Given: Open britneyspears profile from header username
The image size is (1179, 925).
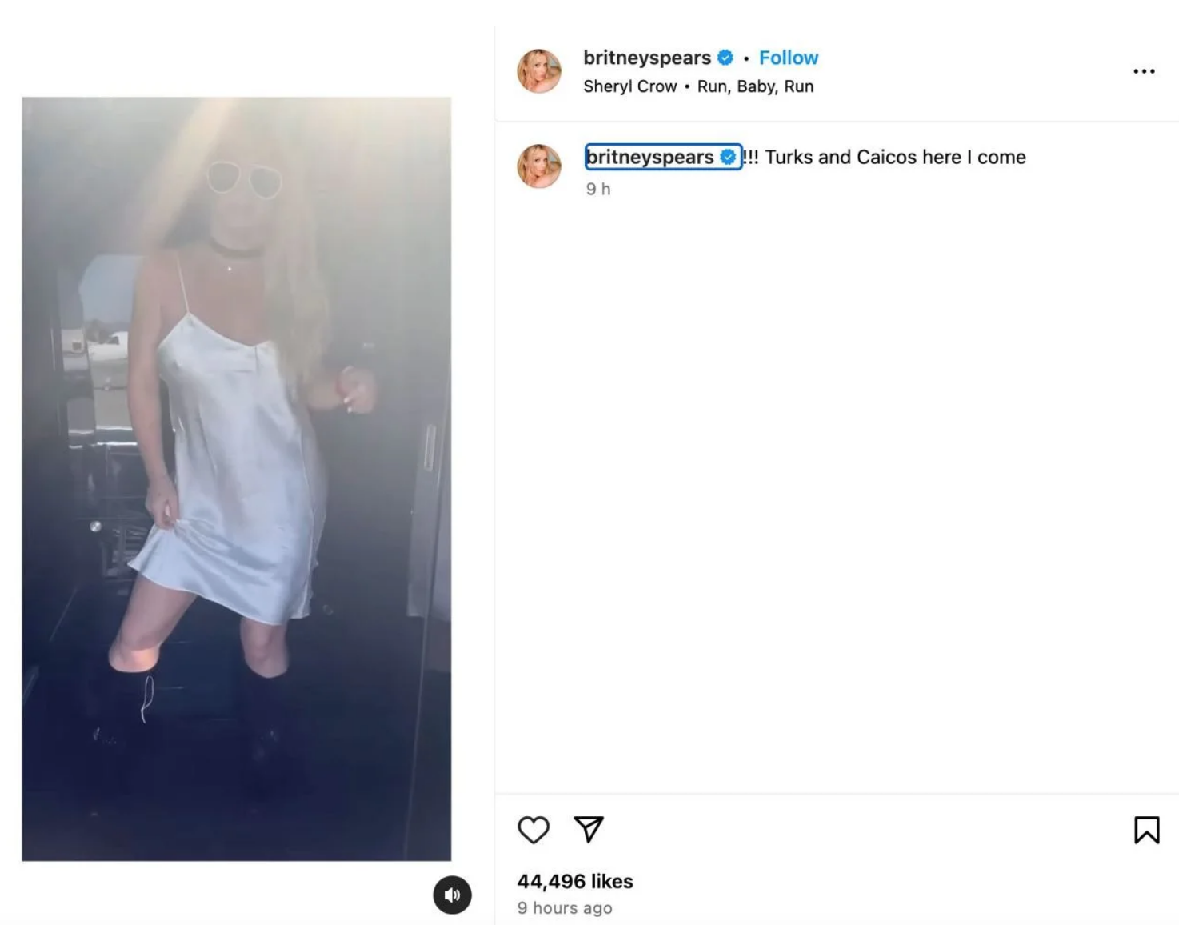Looking at the screenshot, I should tap(647, 58).
